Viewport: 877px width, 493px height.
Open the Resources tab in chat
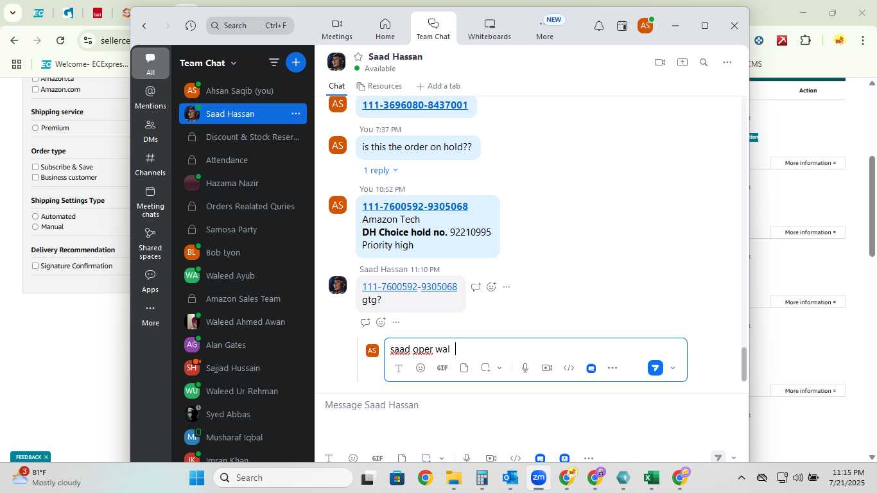pyautogui.click(x=379, y=86)
